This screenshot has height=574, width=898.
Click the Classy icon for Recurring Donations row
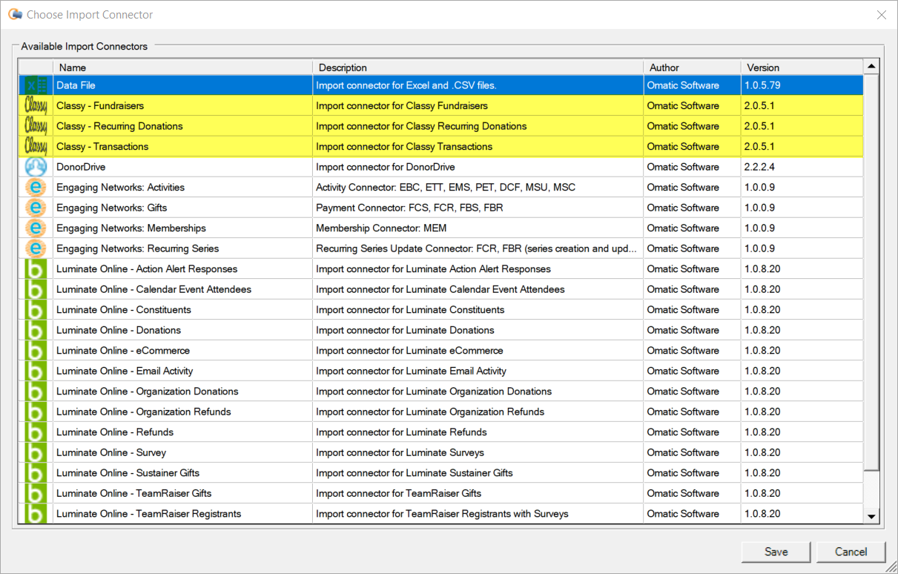point(36,126)
